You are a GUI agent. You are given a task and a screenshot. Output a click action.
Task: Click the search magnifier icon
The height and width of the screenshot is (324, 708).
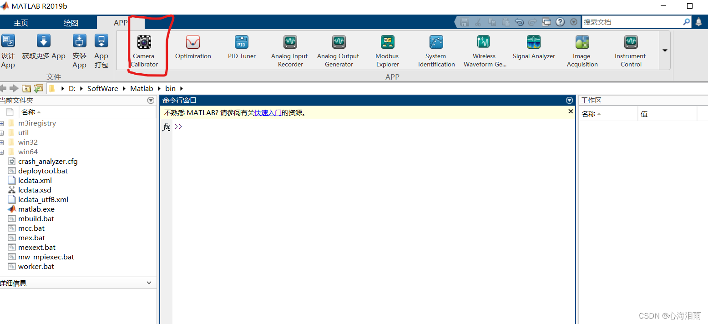point(687,22)
